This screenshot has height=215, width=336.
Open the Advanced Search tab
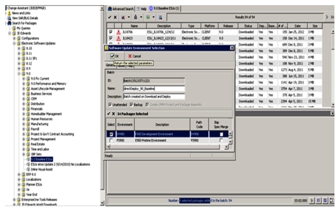(121, 9)
